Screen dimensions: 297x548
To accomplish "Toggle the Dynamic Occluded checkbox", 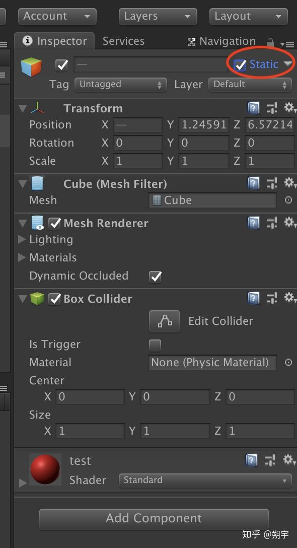I will click(x=155, y=276).
